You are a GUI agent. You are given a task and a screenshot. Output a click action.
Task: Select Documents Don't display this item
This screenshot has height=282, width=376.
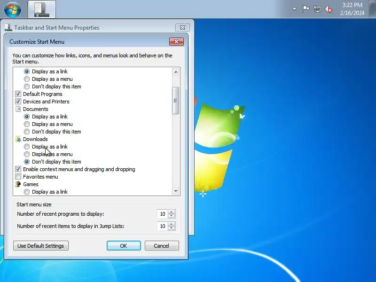[27, 132]
